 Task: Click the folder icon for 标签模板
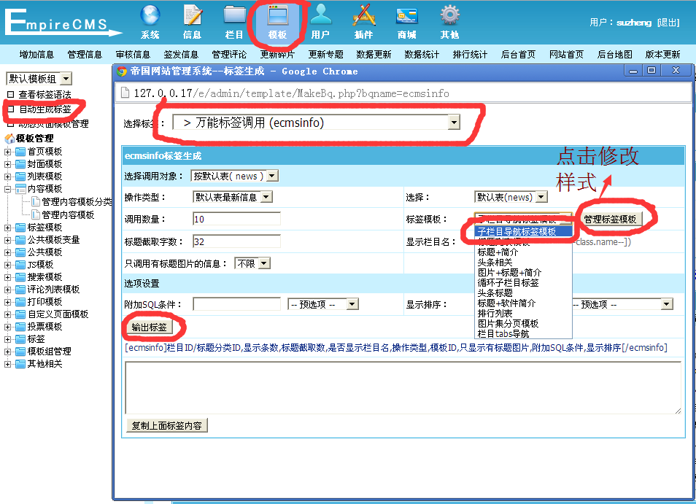(x=20, y=228)
